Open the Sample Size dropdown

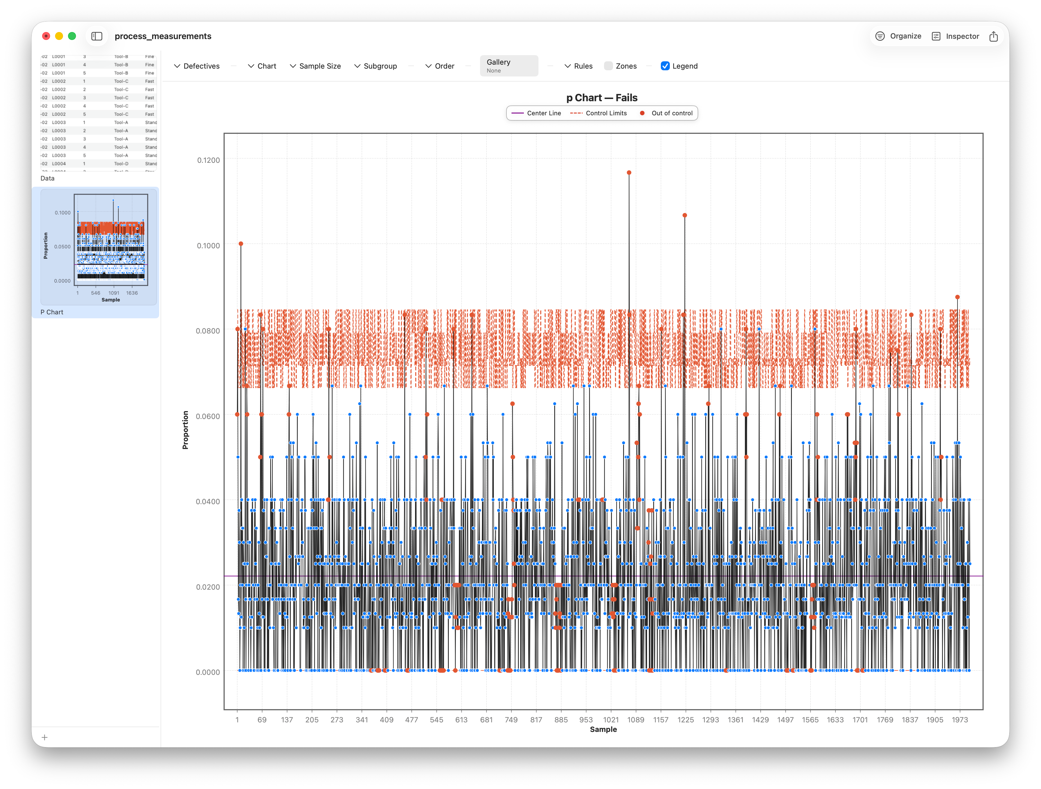pos(315,66)
